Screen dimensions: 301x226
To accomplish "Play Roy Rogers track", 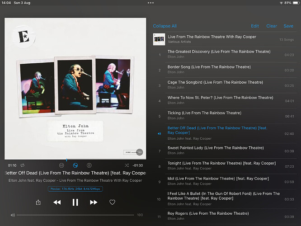I will [x=225, y=217].
